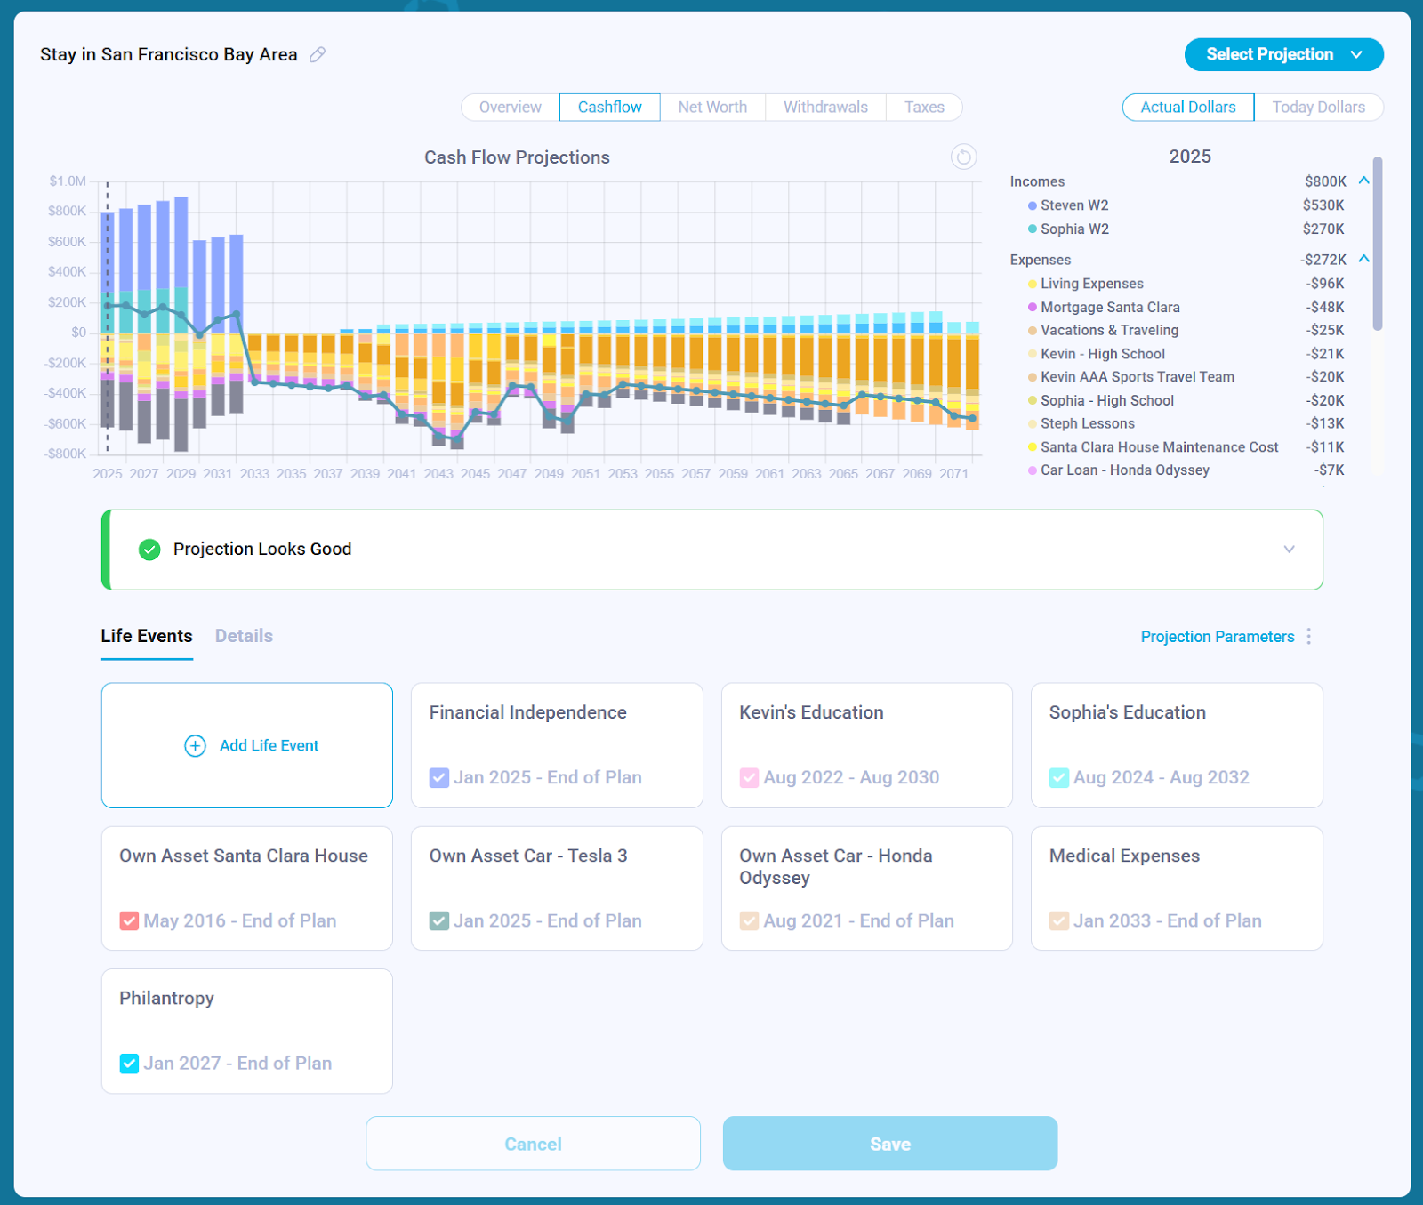The image size is (1423, 1205).
Task: Open the Medical Expenses life event card
Action: pos(1177,888)
